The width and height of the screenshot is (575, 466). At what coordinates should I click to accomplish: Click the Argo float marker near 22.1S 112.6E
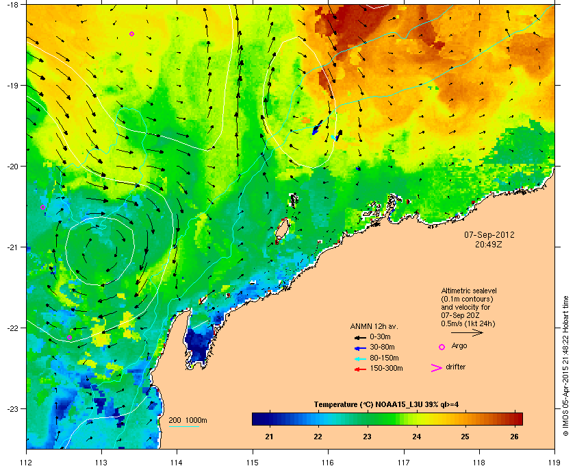(69, 337)
